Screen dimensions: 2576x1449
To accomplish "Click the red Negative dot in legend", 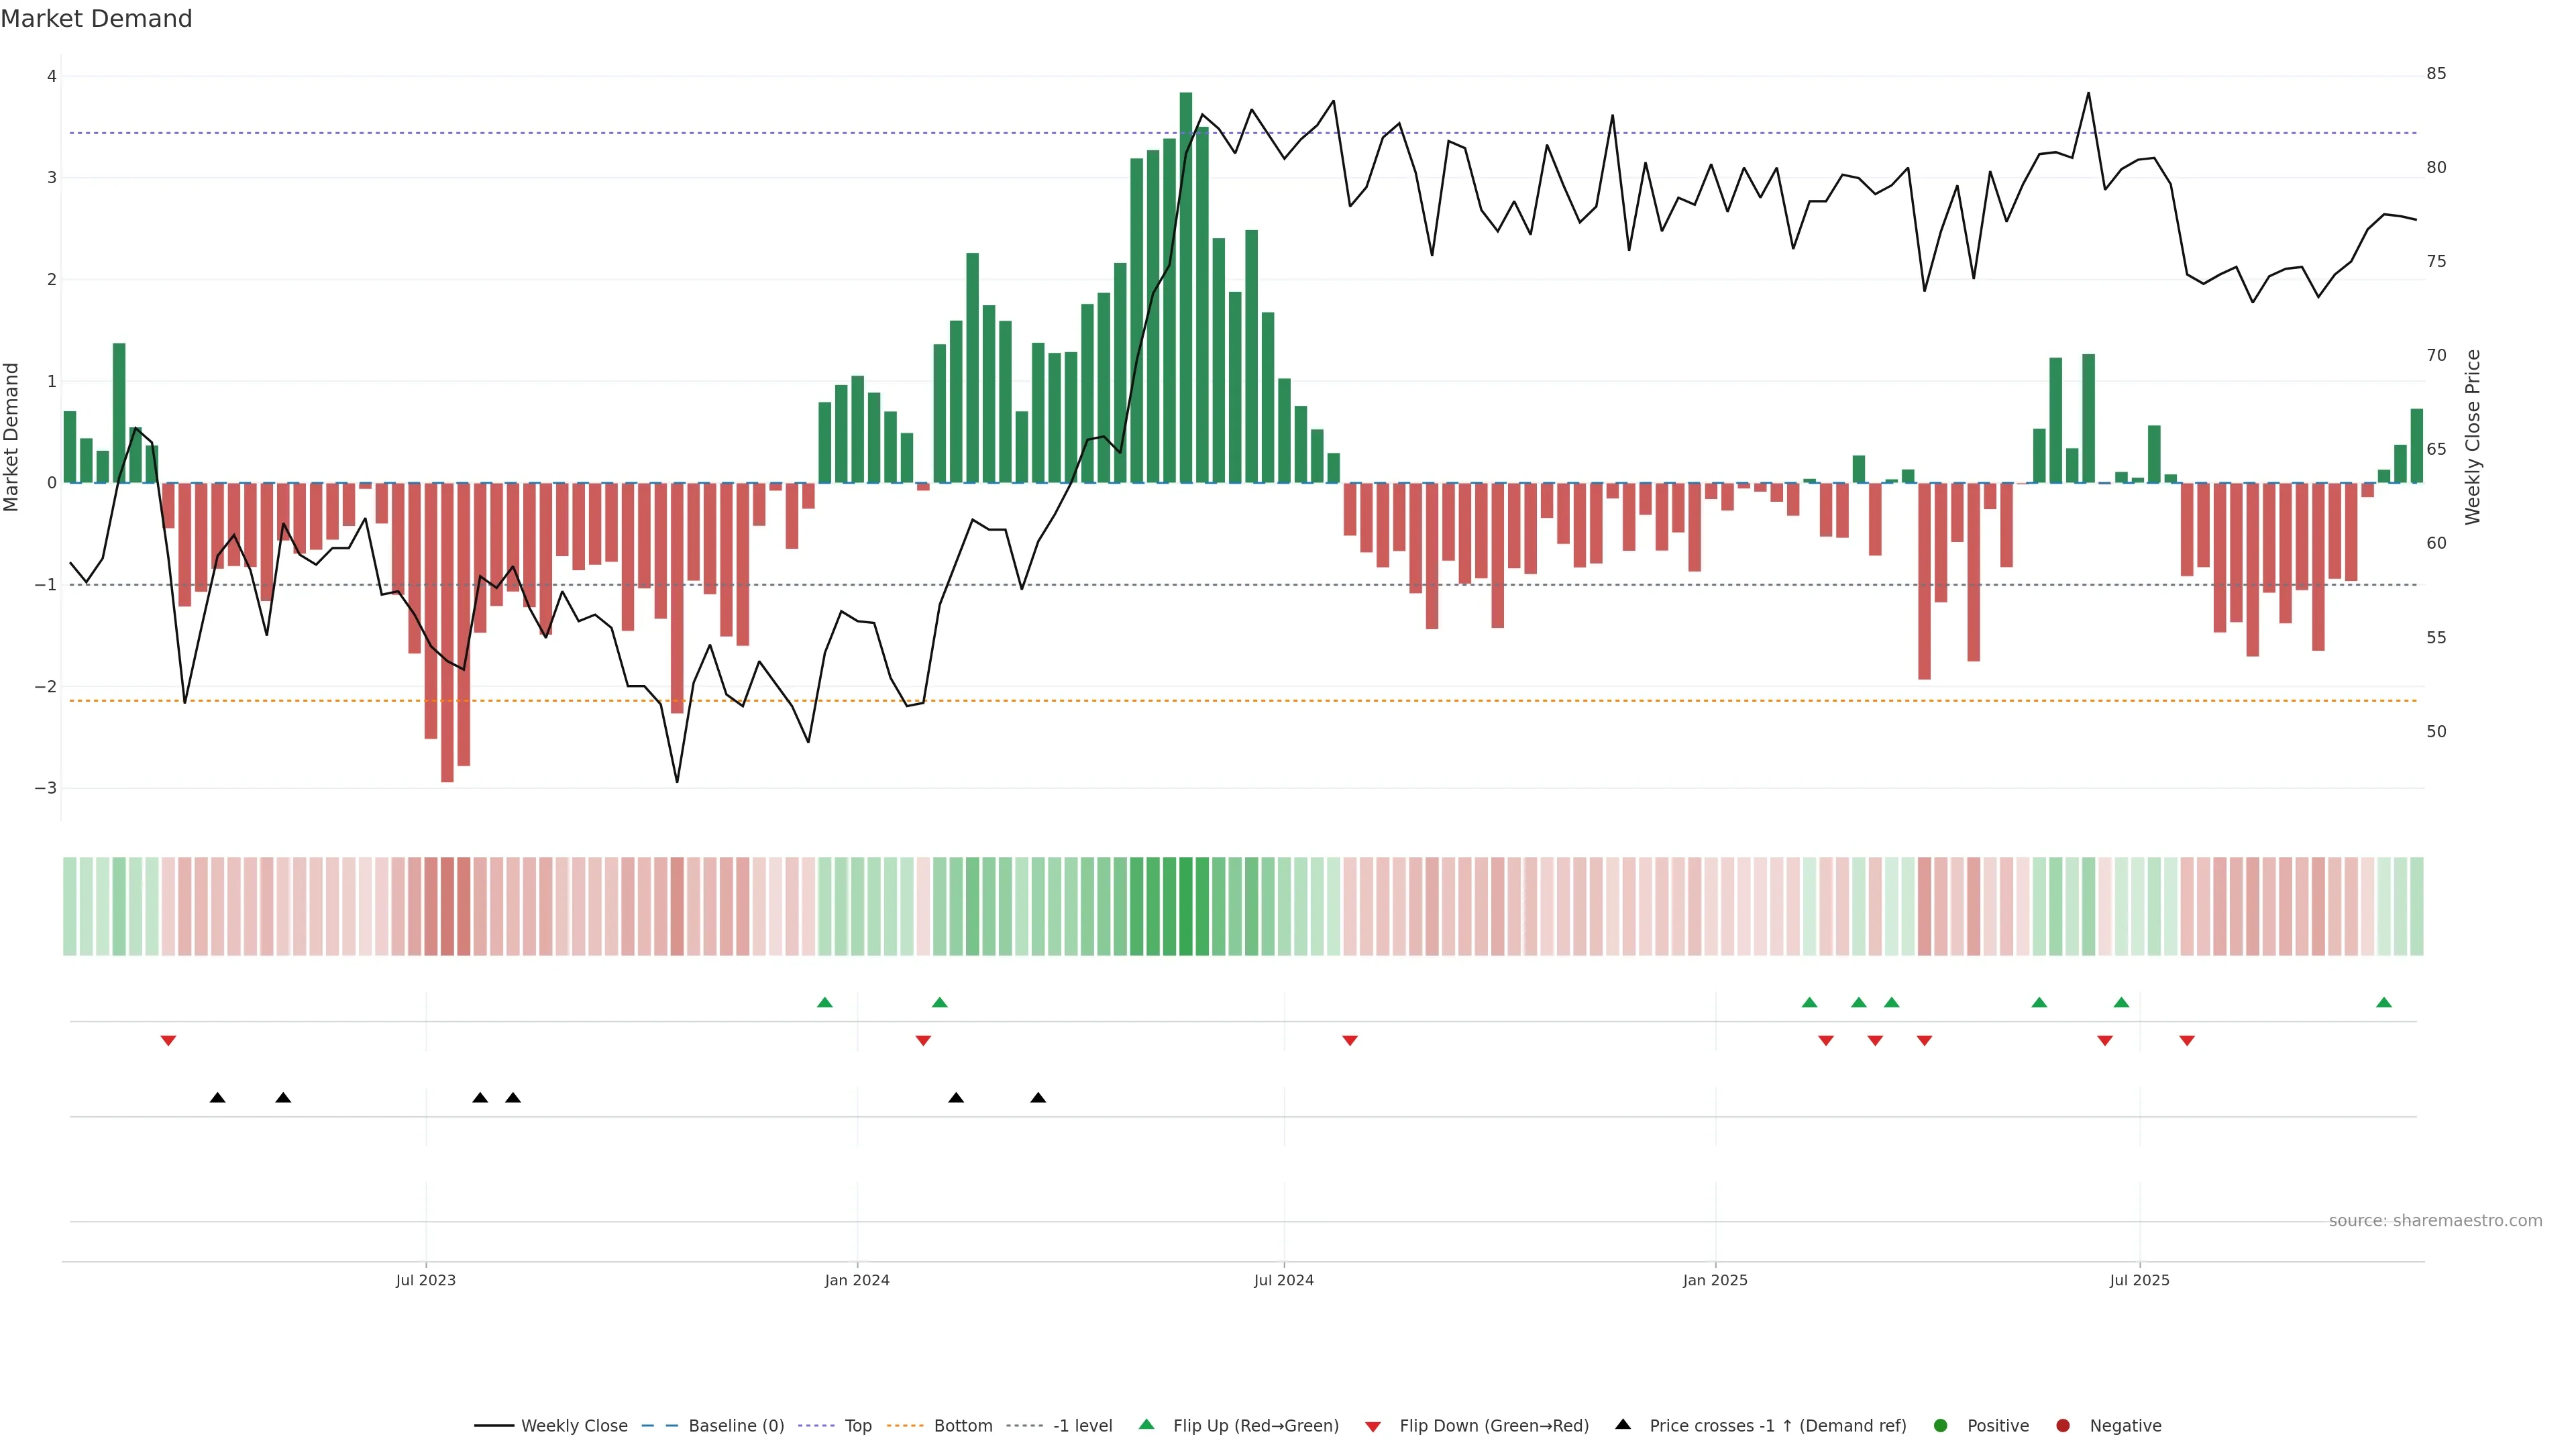I will point(2063,1425).
